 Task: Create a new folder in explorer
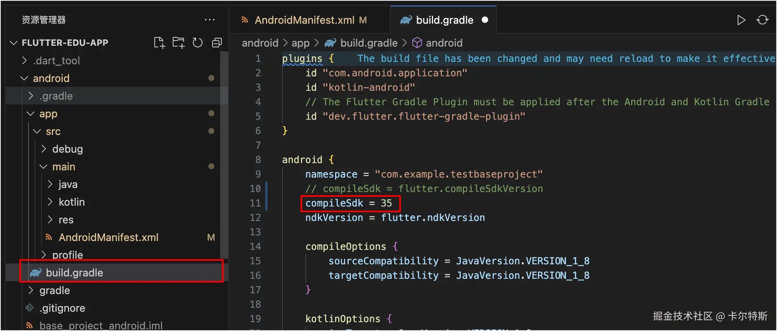click(178, 43)
